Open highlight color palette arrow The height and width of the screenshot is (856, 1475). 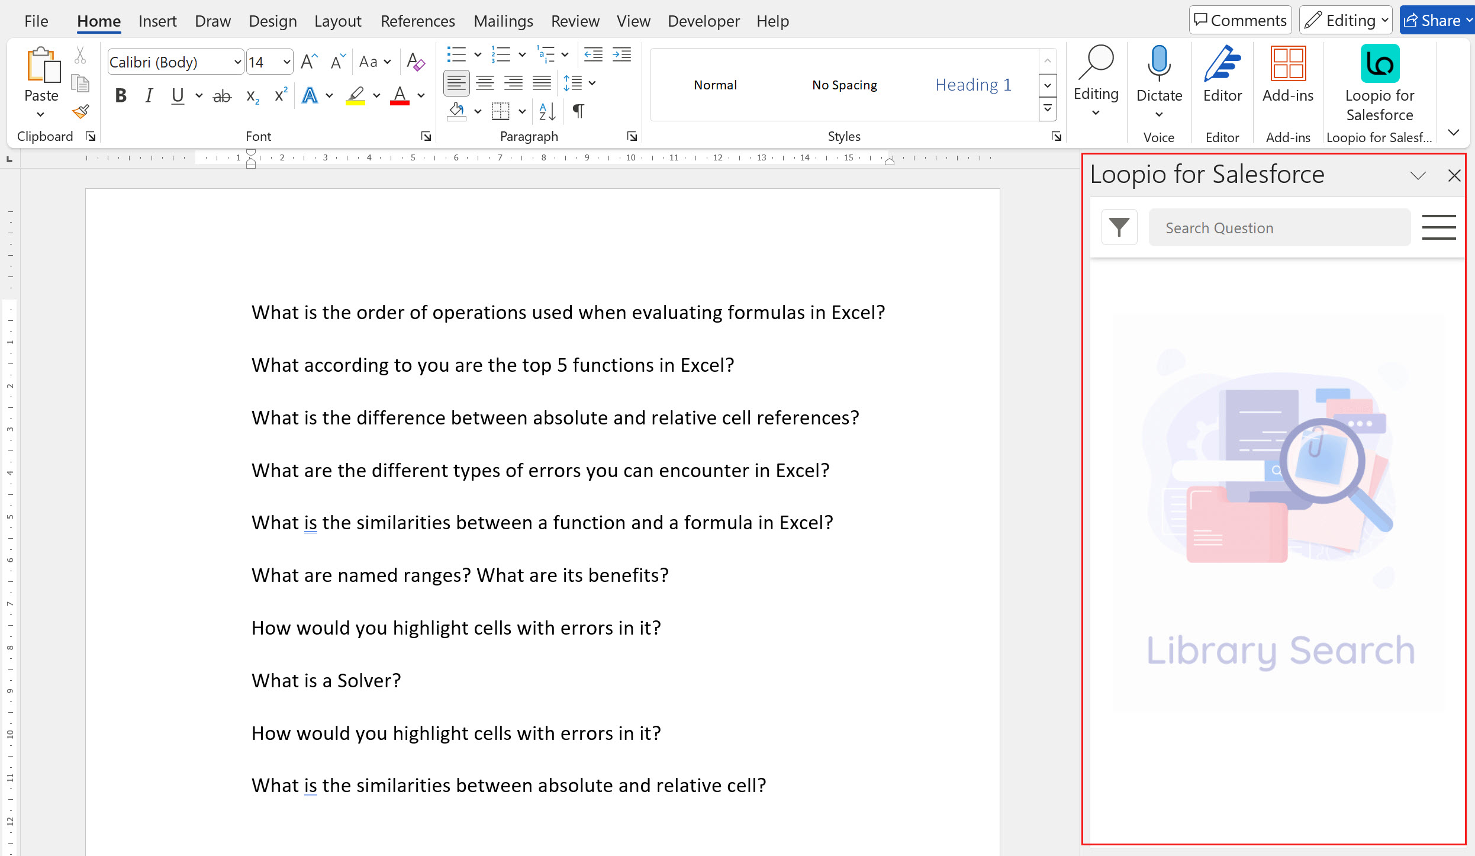pos(376,96)
